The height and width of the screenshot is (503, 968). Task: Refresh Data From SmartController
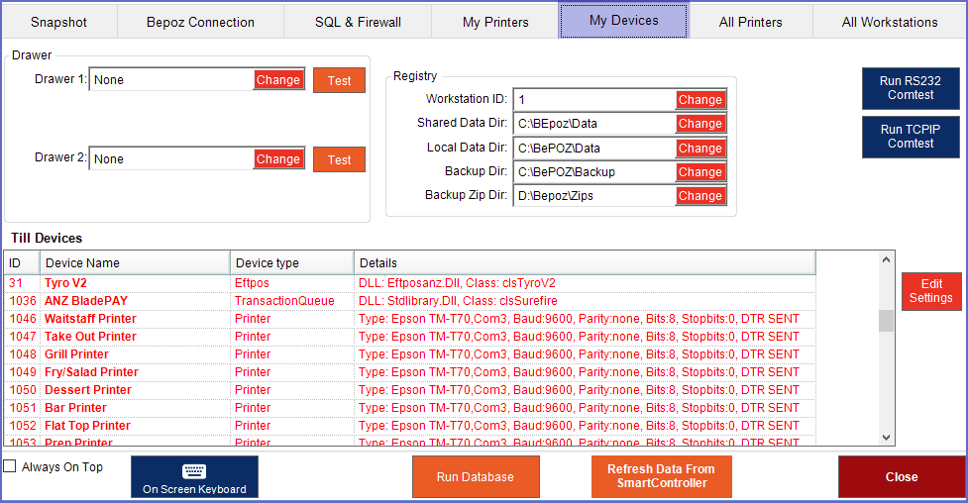pos(661,477)
